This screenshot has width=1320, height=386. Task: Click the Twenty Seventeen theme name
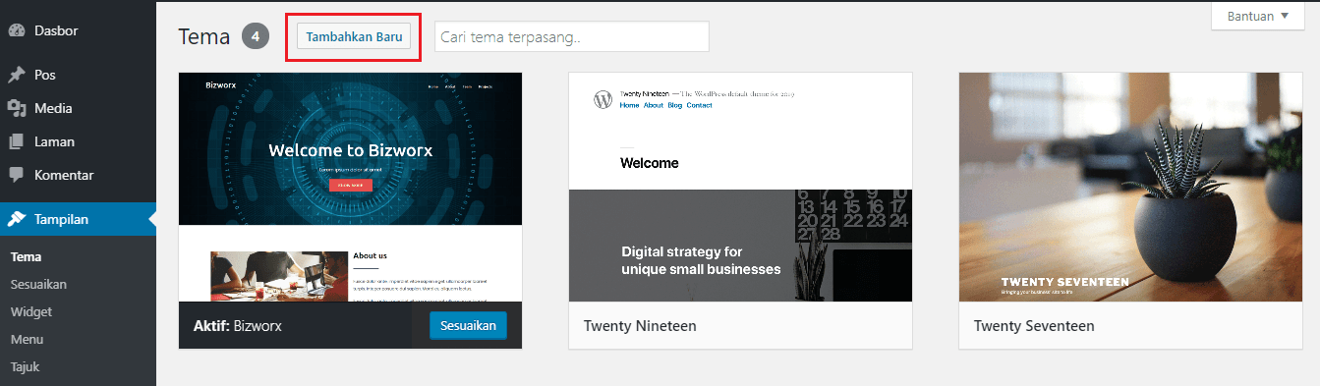click(x=1034, y=325)
